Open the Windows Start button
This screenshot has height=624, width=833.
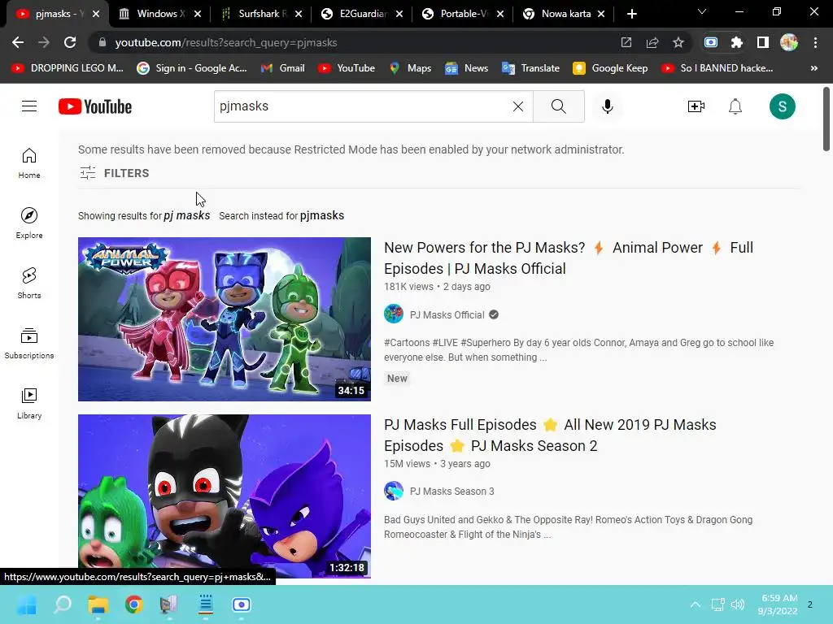click(27, 604)
